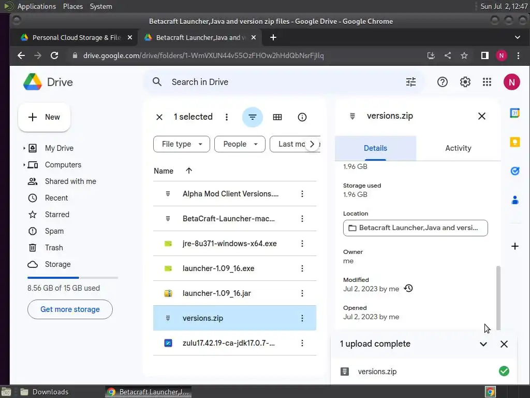Screen dimensions: 530x398
Task: Bookmark this page with the star
Action: (464, 55)
